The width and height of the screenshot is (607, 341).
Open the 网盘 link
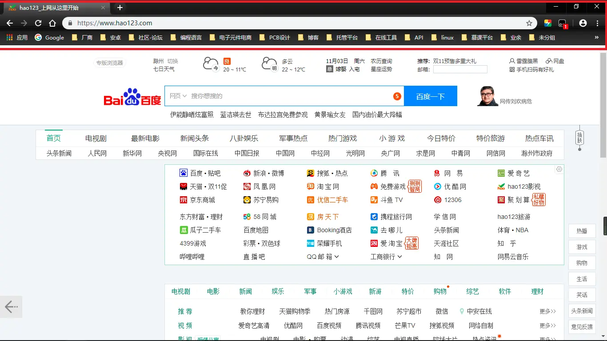tap(555, 61)
